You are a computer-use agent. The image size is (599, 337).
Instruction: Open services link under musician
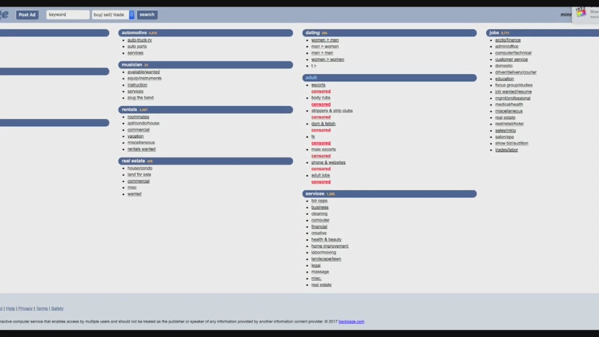point(135,91)
